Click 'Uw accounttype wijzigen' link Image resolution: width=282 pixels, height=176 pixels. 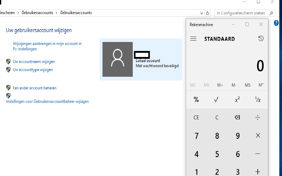click(x=33, y=70)
